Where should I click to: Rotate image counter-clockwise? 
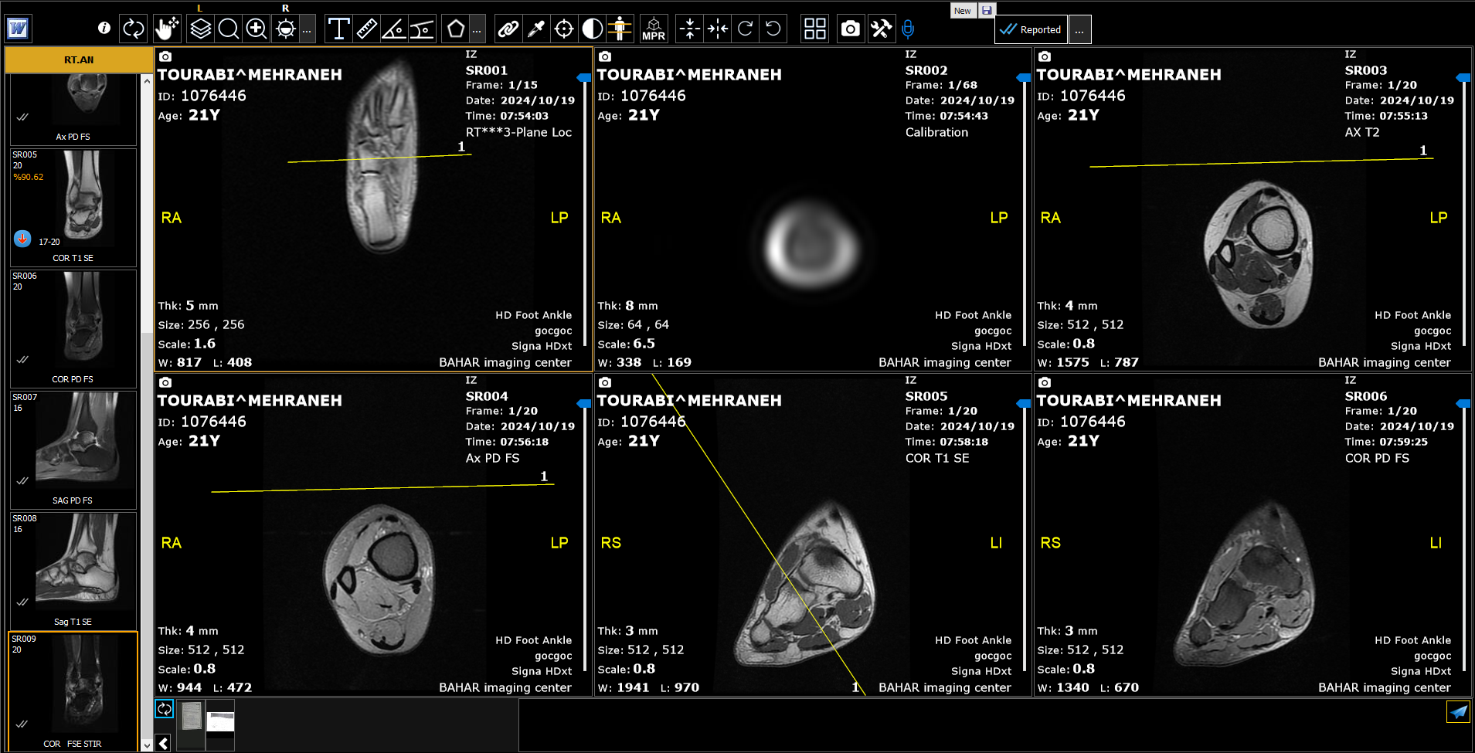tap(773, 29)
